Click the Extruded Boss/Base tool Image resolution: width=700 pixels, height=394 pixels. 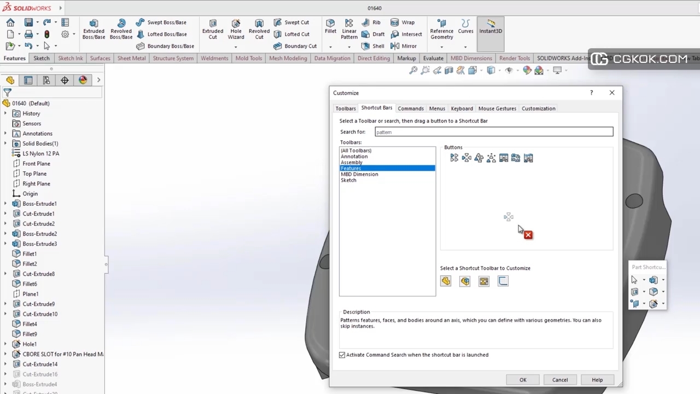click(94, 29)
